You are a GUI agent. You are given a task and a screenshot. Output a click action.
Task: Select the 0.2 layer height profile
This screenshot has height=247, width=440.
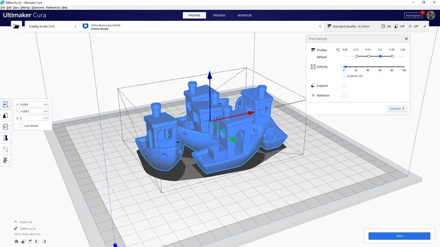click(x=380, y=56)
